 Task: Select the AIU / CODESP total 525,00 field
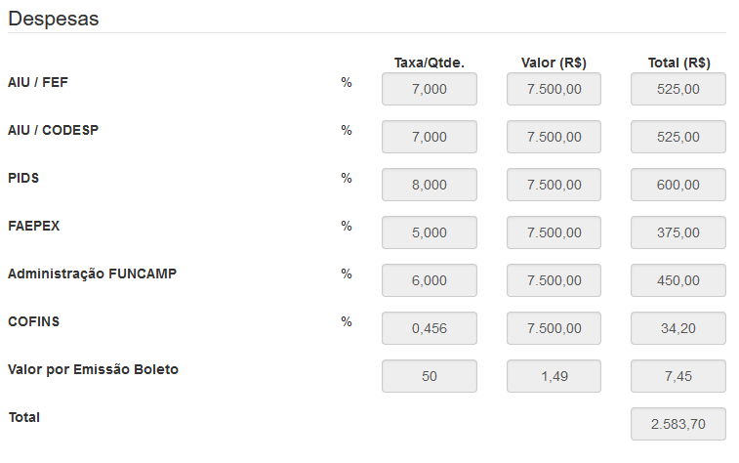click(x=678, y=137)
